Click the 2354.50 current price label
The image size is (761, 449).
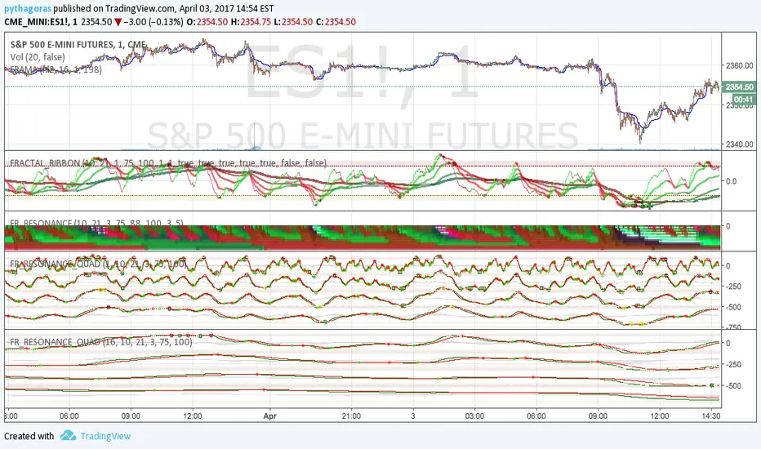[739, 87]
